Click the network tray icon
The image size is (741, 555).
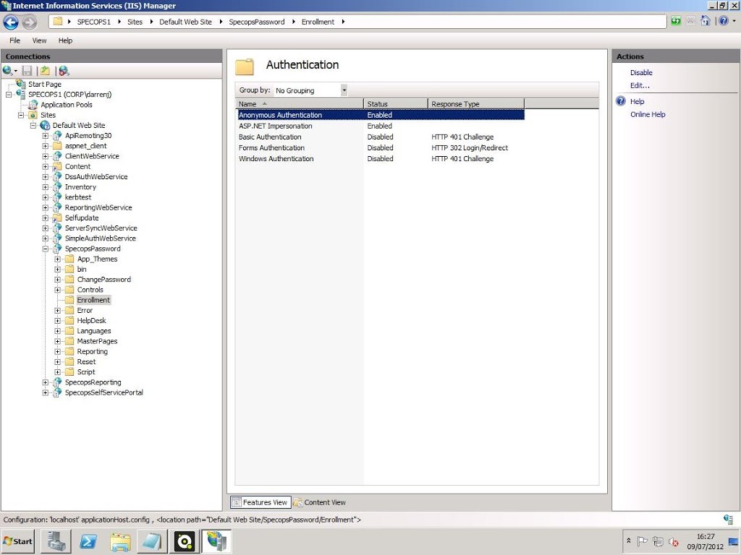(657, 541)
